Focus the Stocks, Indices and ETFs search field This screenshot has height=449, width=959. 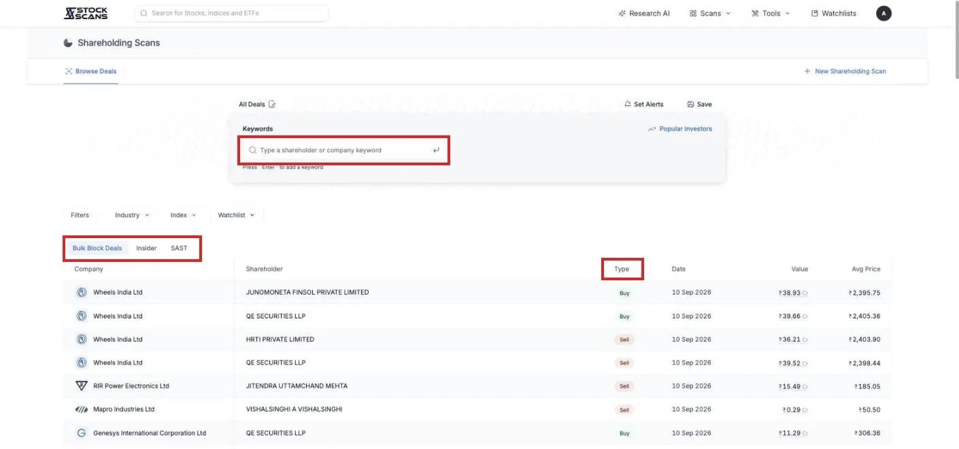(231, 13)
